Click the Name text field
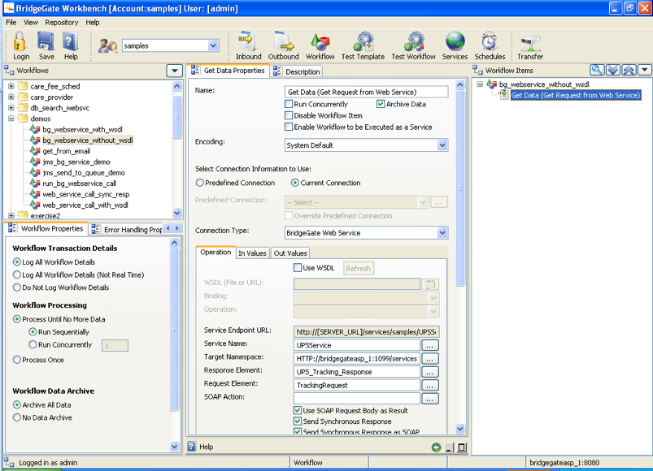 (x=366, y=92)
